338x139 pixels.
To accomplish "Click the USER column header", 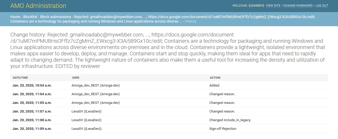I will click(76, 78).
